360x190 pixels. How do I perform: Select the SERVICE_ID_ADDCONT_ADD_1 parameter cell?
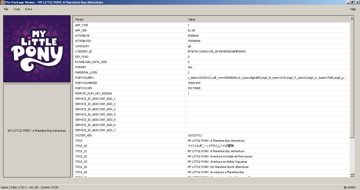(x=129, y=99)
